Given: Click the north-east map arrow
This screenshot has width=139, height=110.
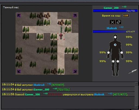Looking at the screenshot, I should [75, 15].
